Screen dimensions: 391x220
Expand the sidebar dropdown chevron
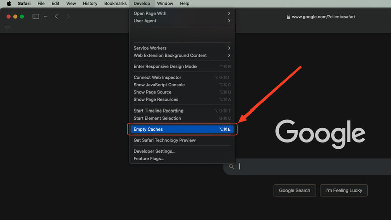tap(45, 16)
